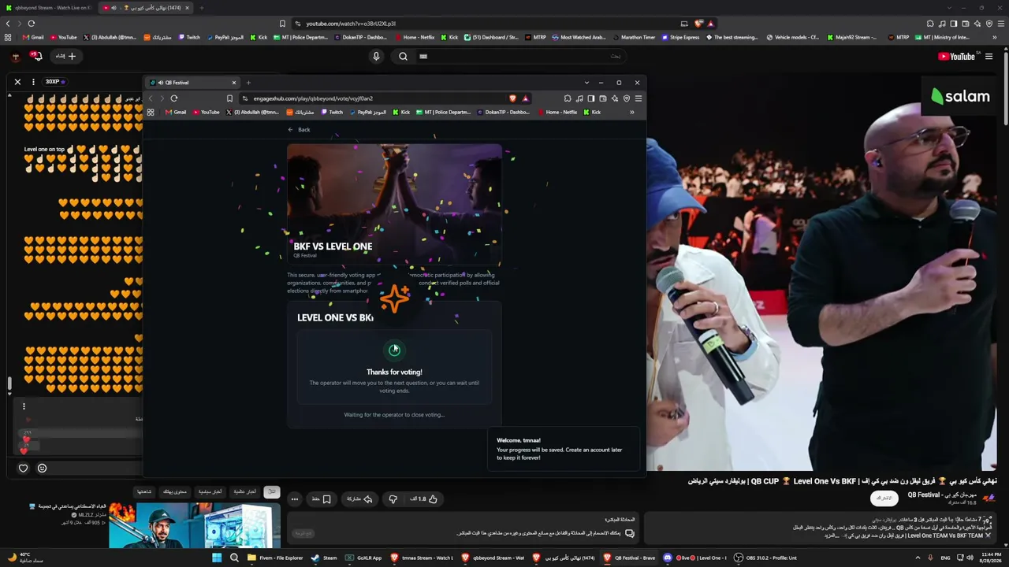Open the front window's Brave main menu
1009x567 pixels.
pyautogui.click(x=639, y=98)
